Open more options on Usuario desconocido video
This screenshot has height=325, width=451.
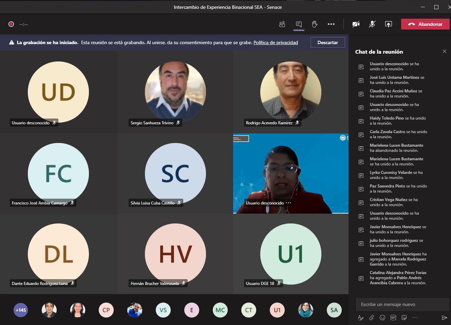coord(288,203)
